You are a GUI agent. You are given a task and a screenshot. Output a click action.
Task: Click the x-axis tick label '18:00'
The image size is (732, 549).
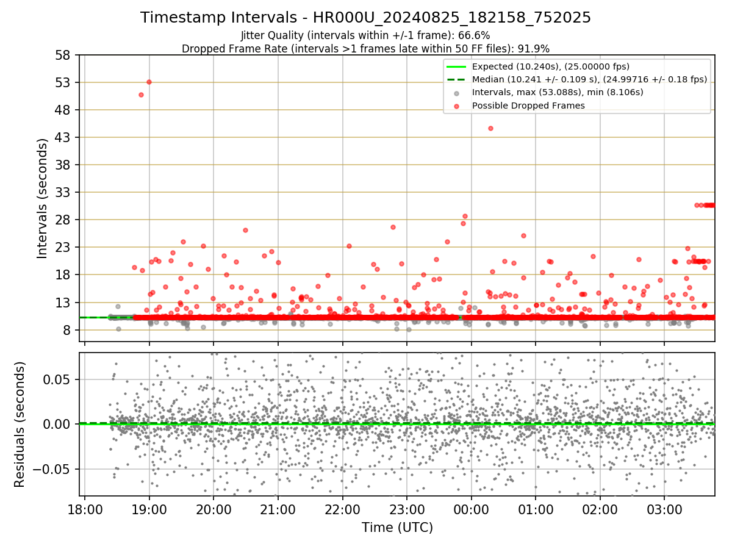tap(84, 509)
